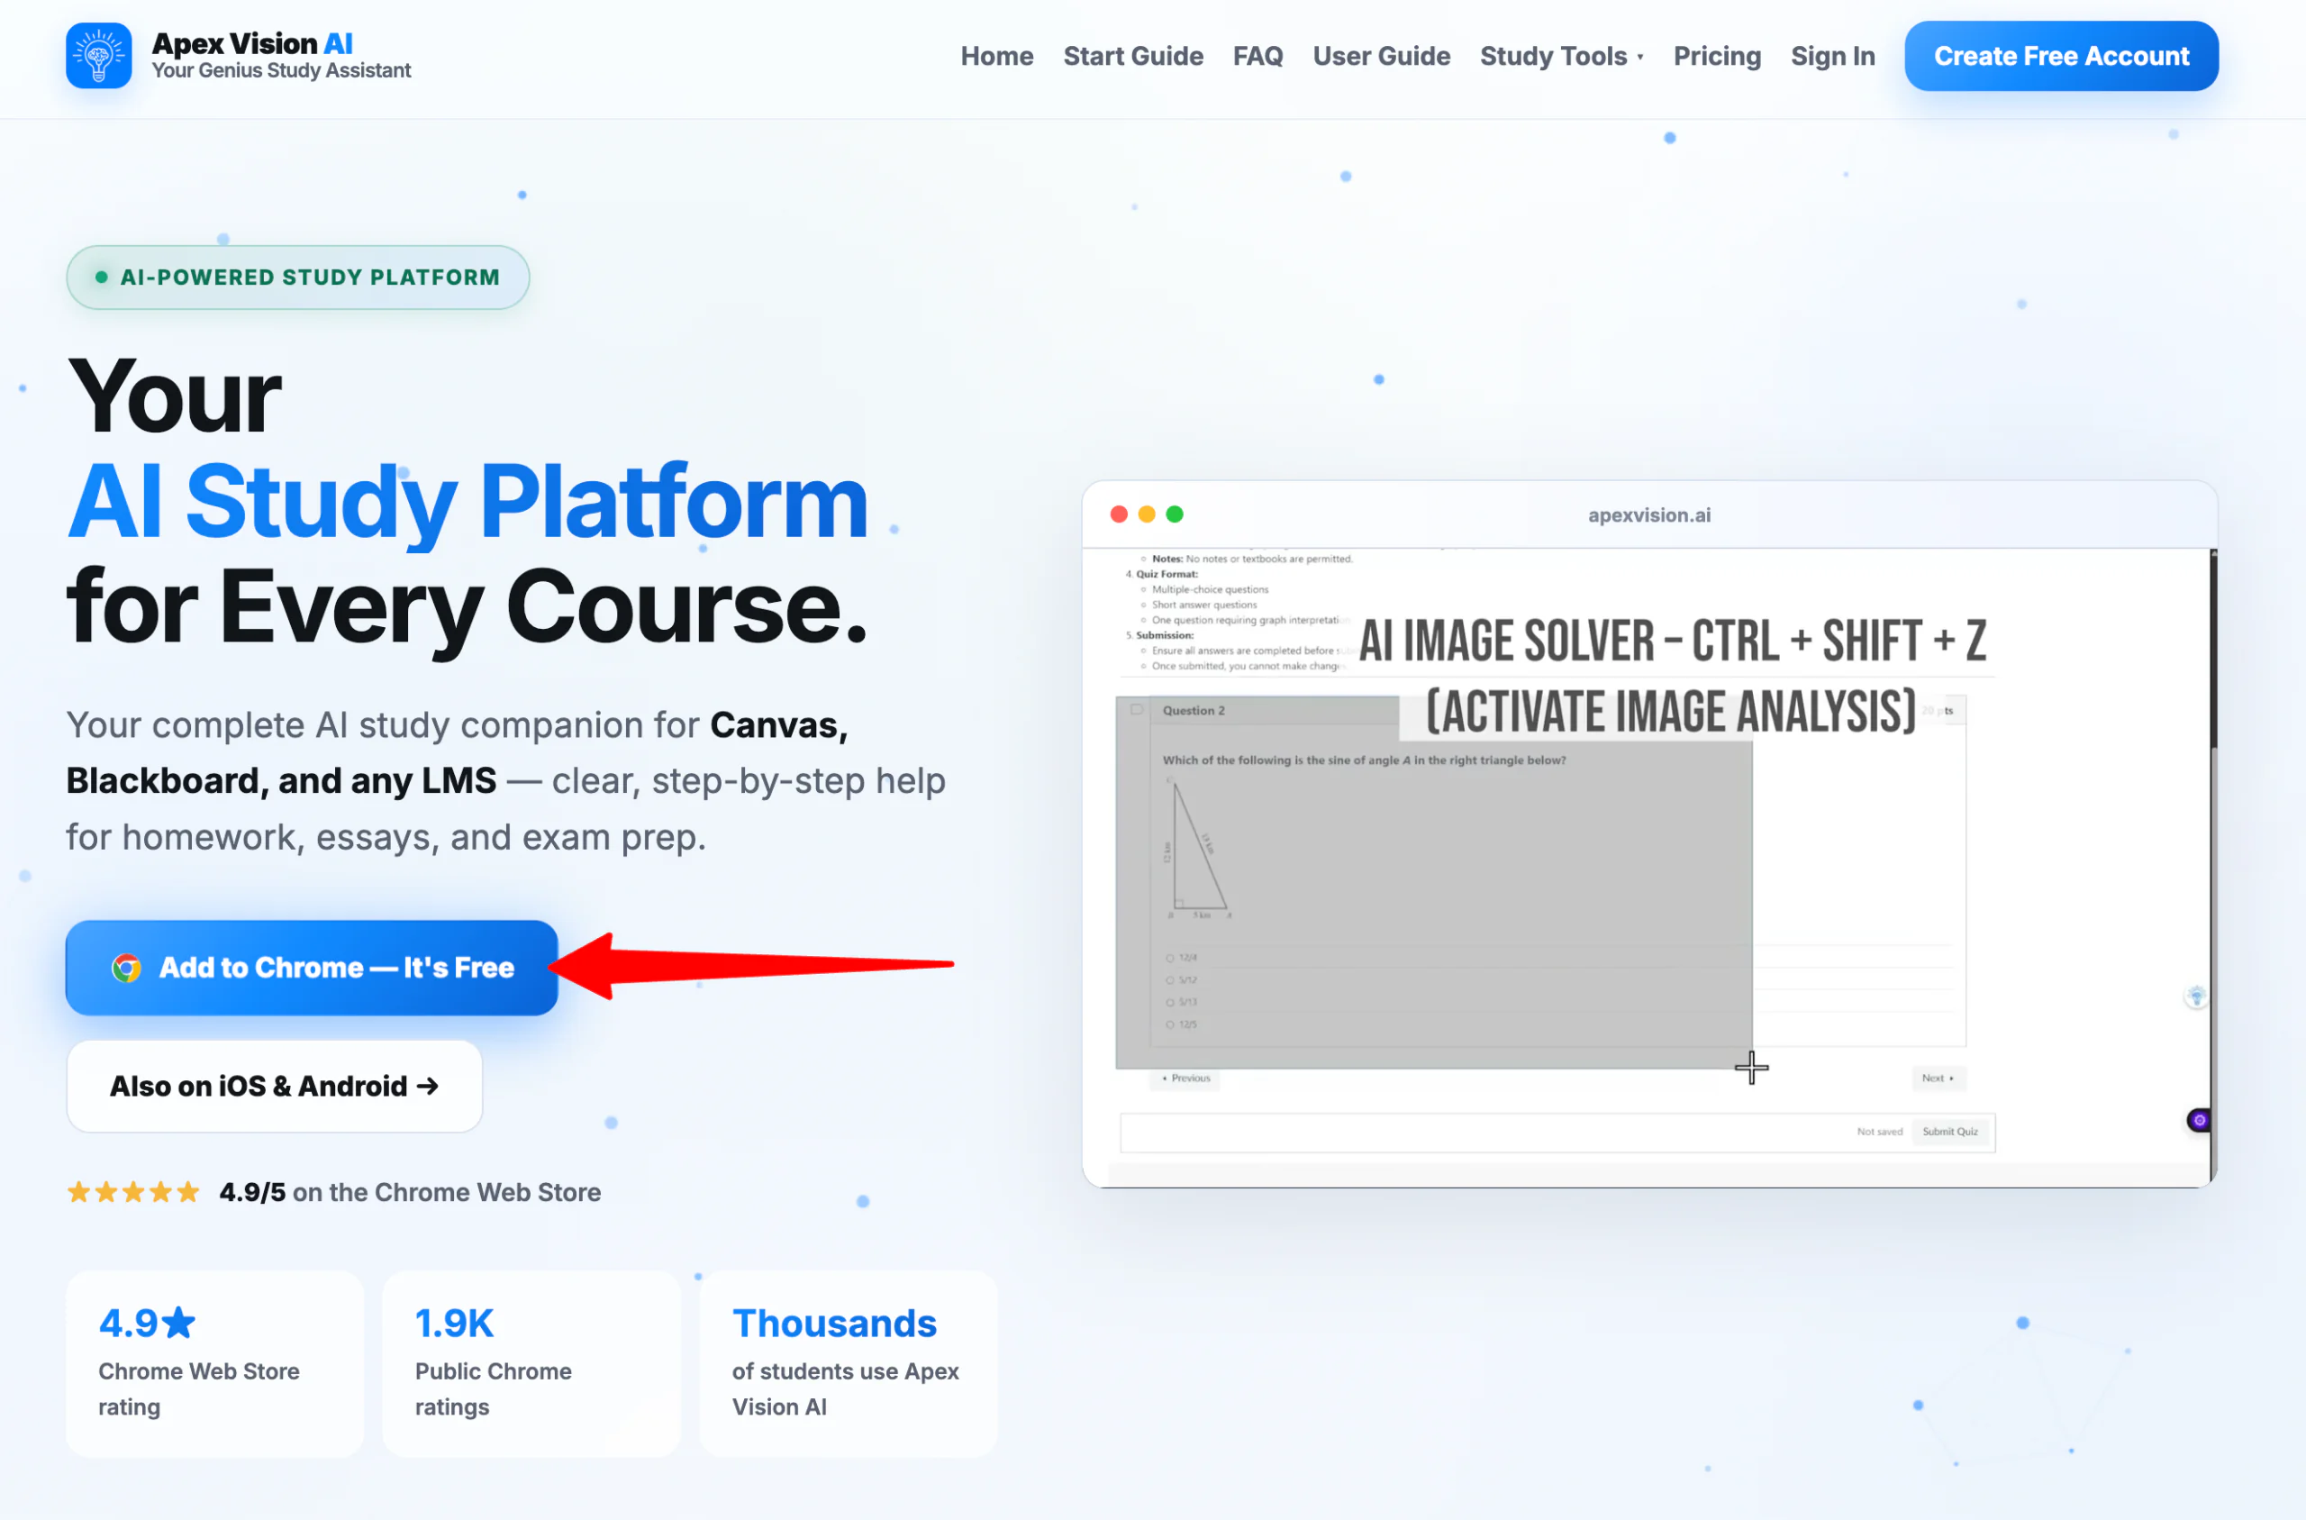The width and height of the screenshot is (2306, 1520).
Task: Click the red dot in the demo window
Action: pos(1119,514)
